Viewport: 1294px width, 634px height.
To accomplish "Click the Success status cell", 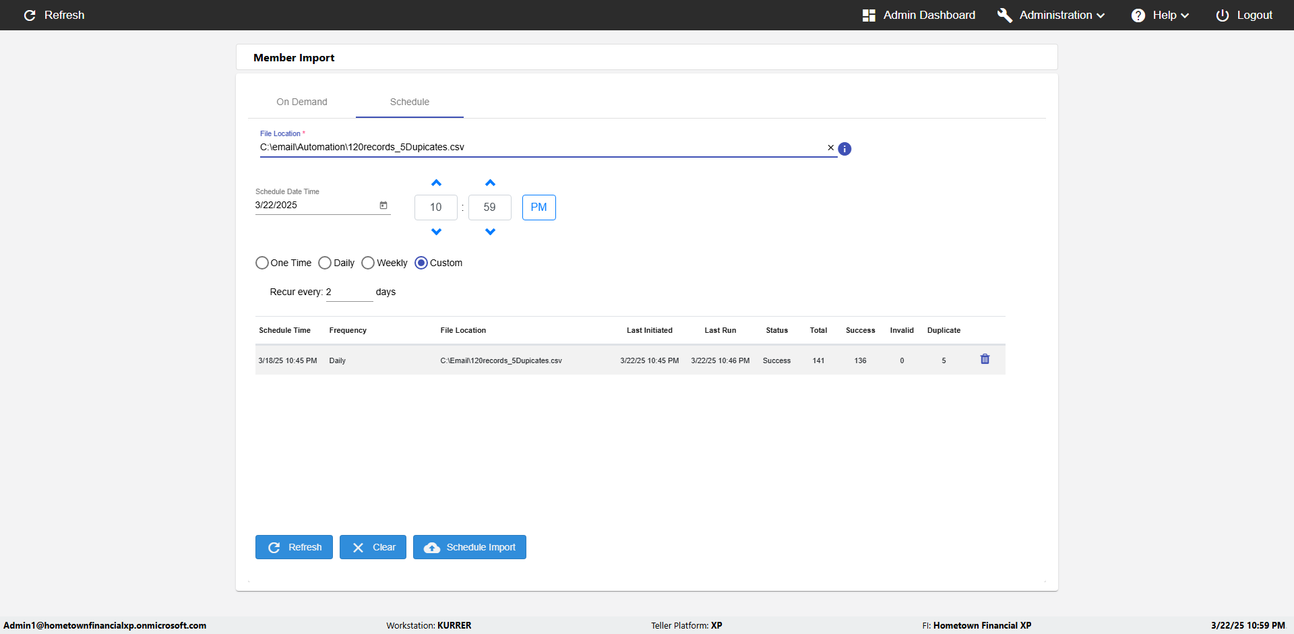I will [x=776, y=360].
